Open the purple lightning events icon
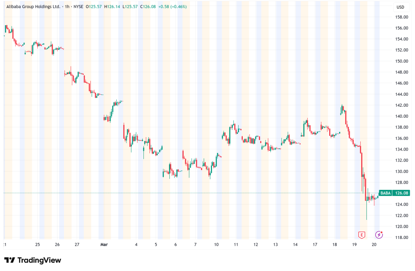This screenshot has width=415, height=271. click(379, 235)
